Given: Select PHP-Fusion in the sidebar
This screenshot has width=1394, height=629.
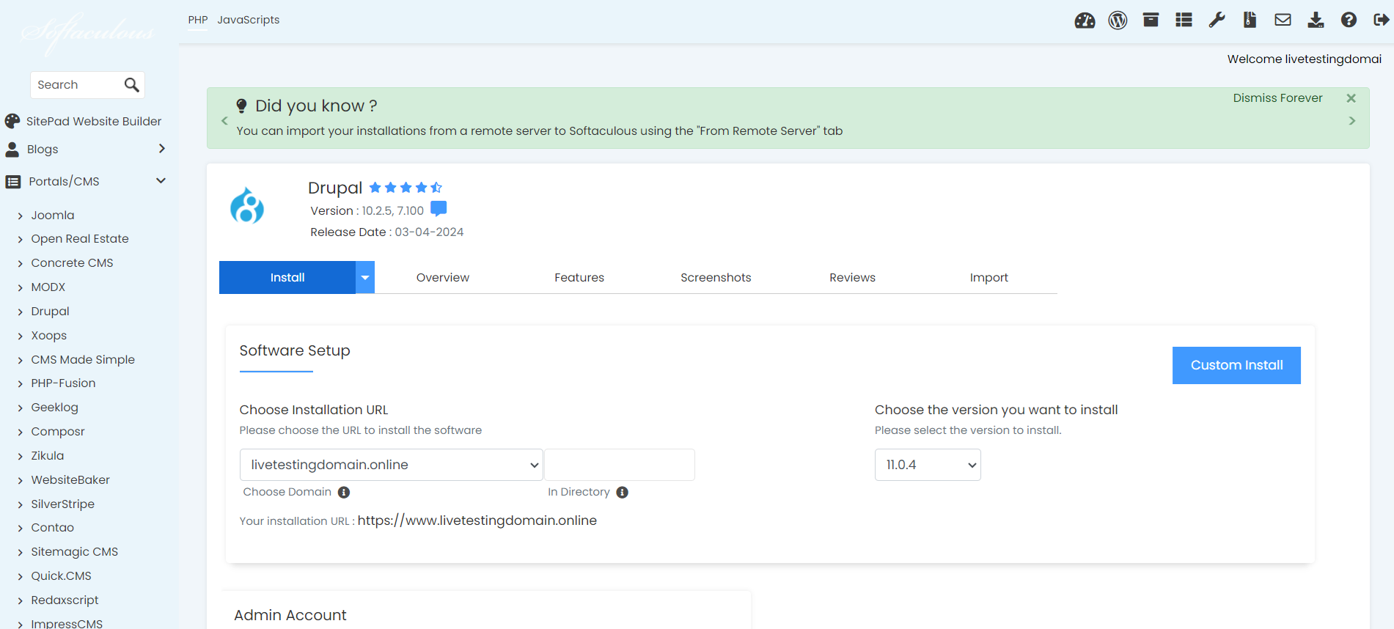Looking at the screenshot, I should point(63,383).
